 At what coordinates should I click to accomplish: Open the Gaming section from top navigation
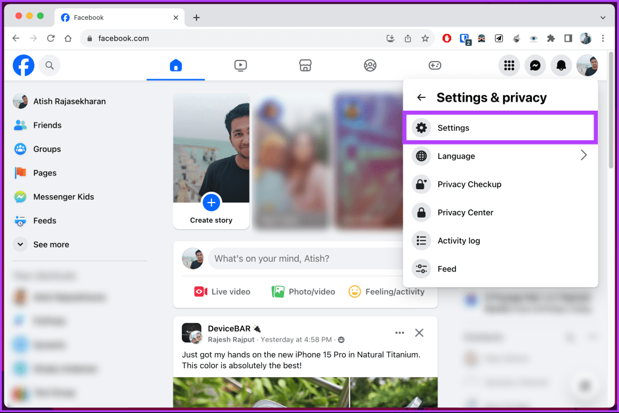[x=435, y=65]
